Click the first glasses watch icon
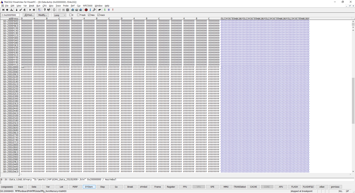The image size is (355, 193). pos(73,10)
